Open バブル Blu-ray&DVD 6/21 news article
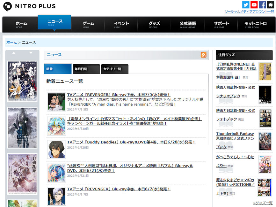The image size is (276, 207). click(x=130, y=168)
